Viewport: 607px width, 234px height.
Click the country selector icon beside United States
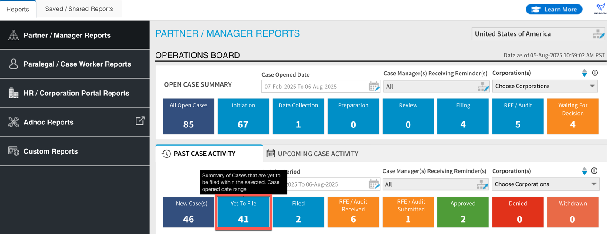(x=598, y=34)
